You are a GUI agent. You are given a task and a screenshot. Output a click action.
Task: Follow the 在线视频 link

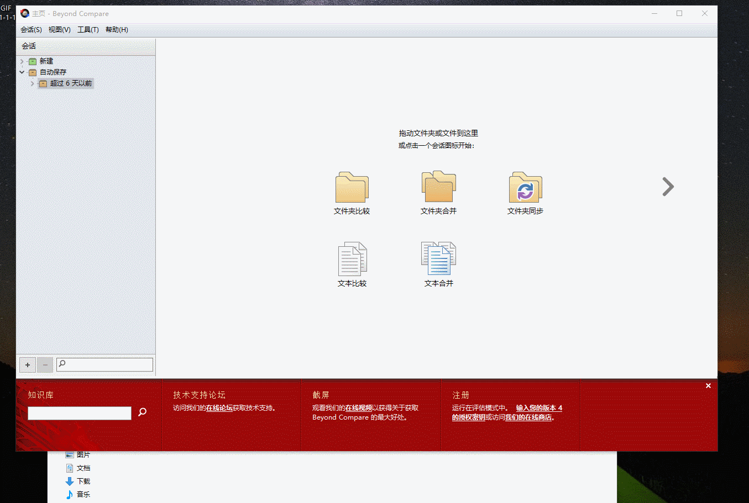coord(359,408)
